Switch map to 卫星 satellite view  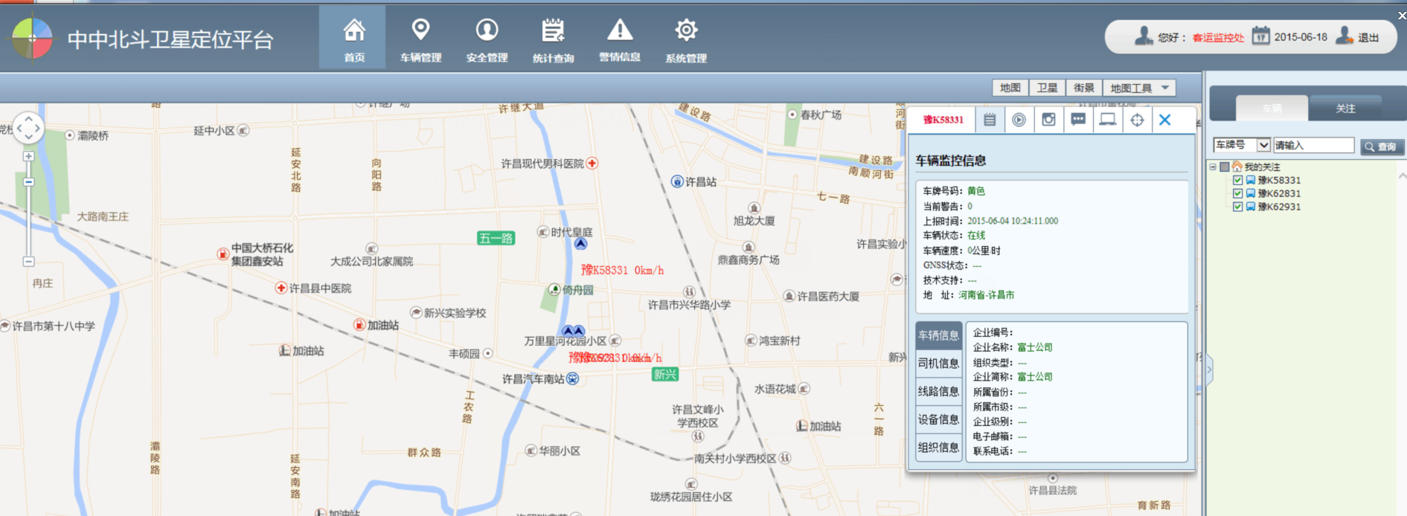click(1048, 88)
